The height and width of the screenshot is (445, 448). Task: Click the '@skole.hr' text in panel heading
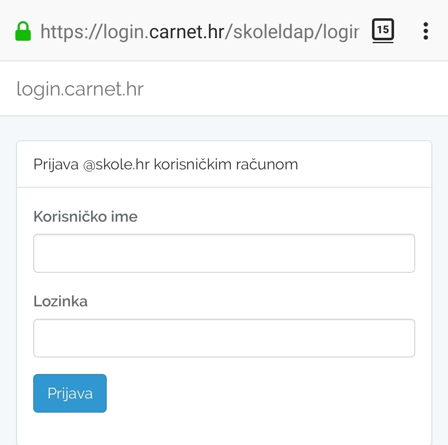pyautogui.click(x=116, y=164)
